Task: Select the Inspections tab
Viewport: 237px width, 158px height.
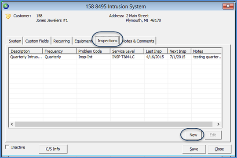Action: [107, 40]
